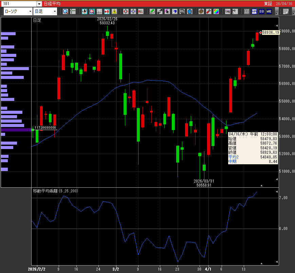Image resolution: width=295 pixels, height=273 pixels.
Task: Toggle the MAE envelope indicator
Action: click(269, 12)
